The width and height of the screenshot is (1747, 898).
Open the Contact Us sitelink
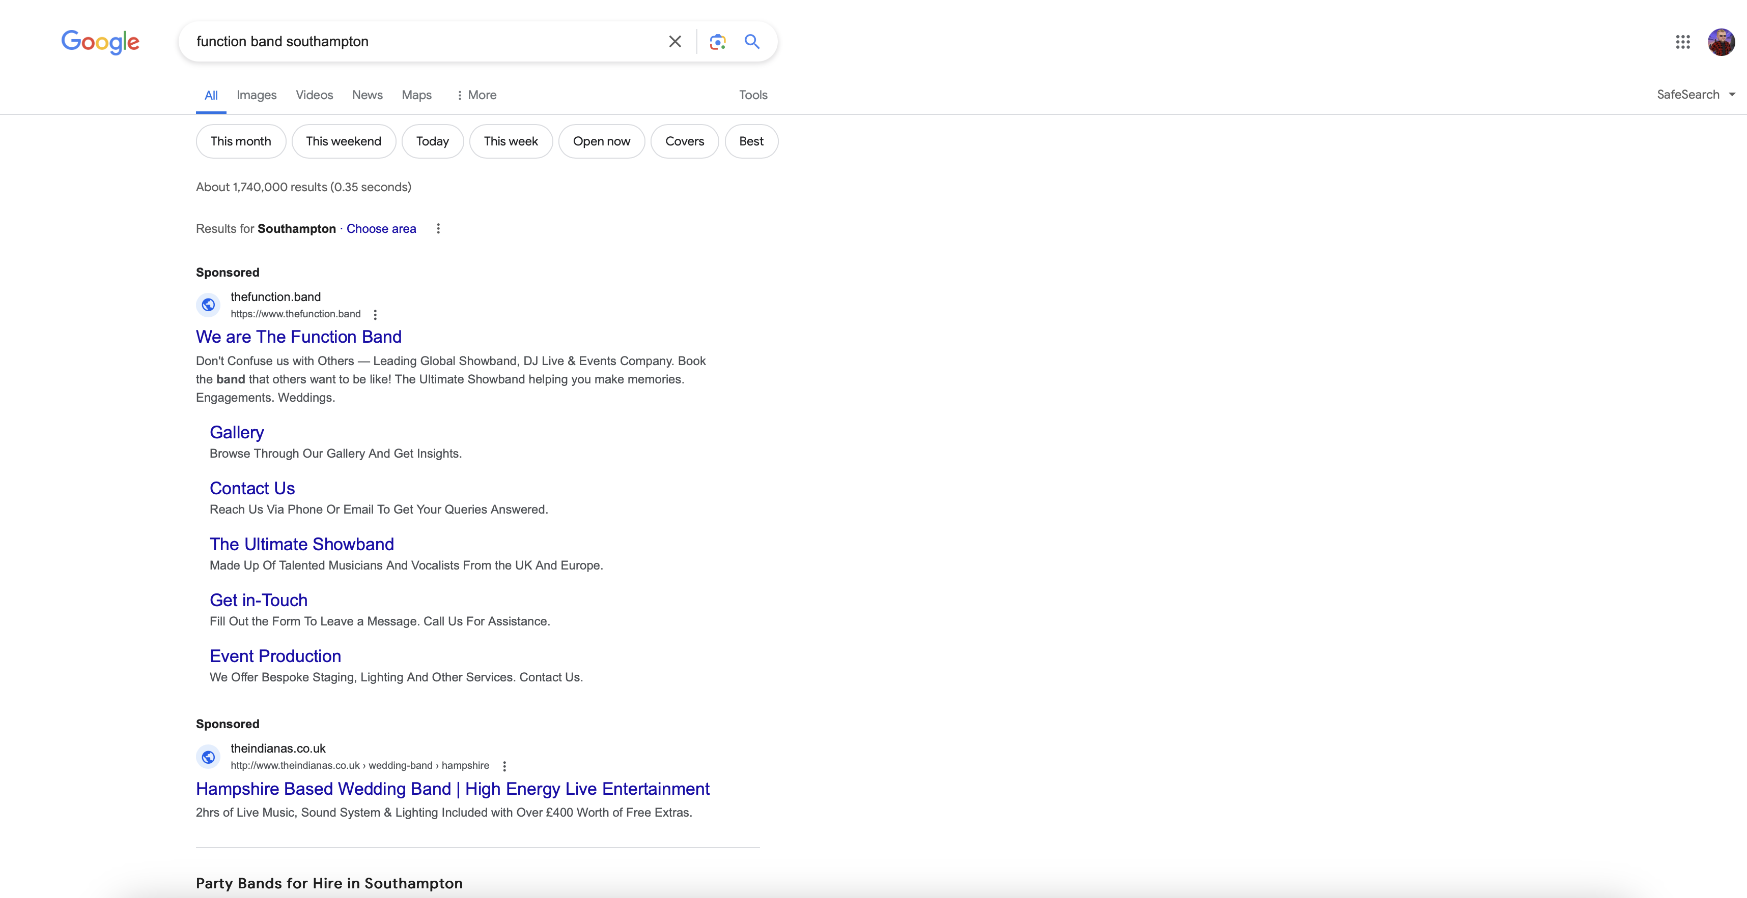pyautogui.click(x=252, y=488)
